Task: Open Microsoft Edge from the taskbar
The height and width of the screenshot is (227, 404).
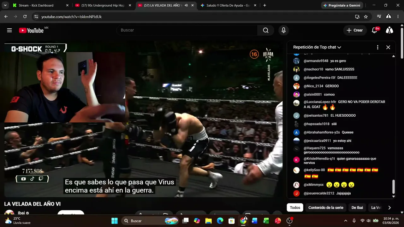Action: [220, 221]
